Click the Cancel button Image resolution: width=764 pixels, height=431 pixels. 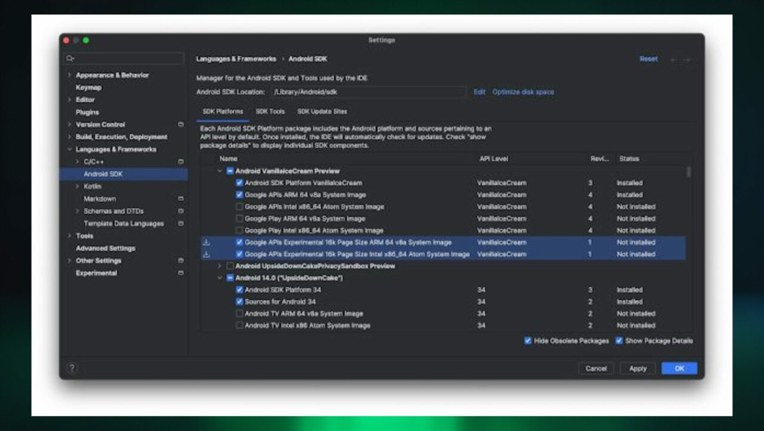(x=596, y=368)
